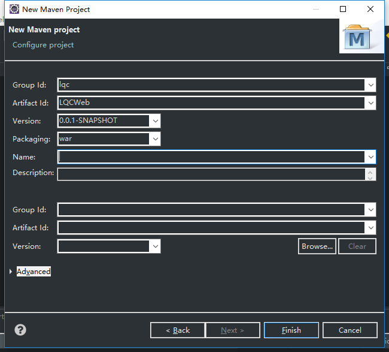The width and height of the screenshot is (389, 352).
Task: Close the New Maven Project dialog
Action: (x=370, y=9)
